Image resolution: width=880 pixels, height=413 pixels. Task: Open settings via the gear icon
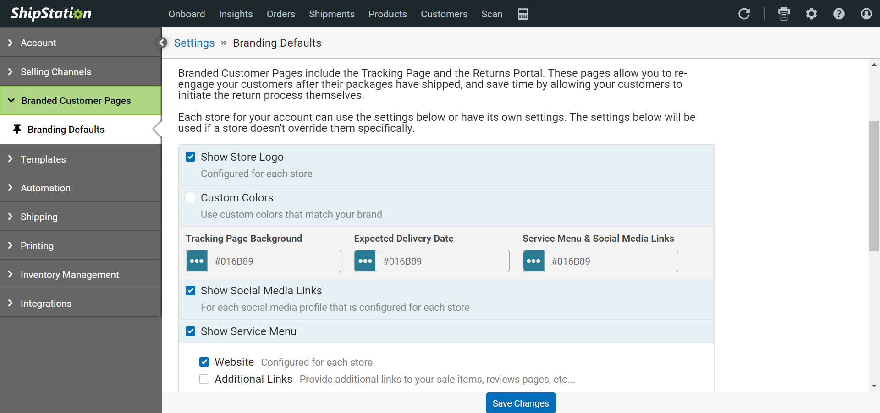point(811,14)
